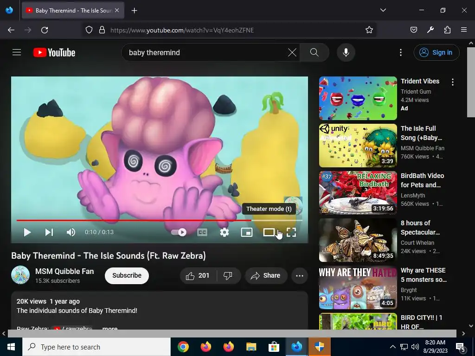Seek on the red video progress bar
475x356 pixels.
click(160, 220)
